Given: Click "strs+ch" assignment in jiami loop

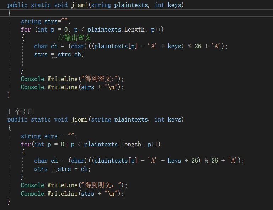Looking at the screenshot, I should pos(69,54).
